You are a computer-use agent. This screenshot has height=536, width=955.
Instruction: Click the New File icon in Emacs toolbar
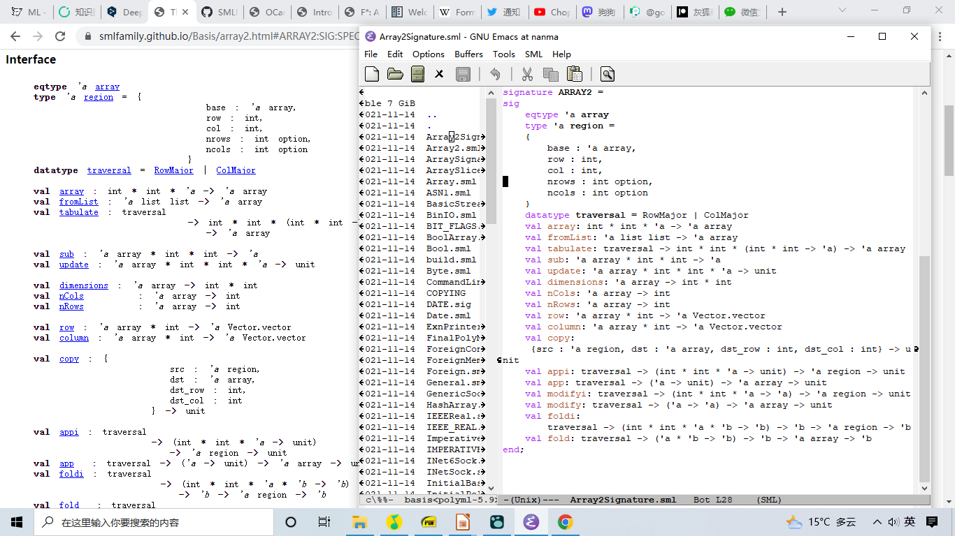pyautogui.click(x=373, y=74)
